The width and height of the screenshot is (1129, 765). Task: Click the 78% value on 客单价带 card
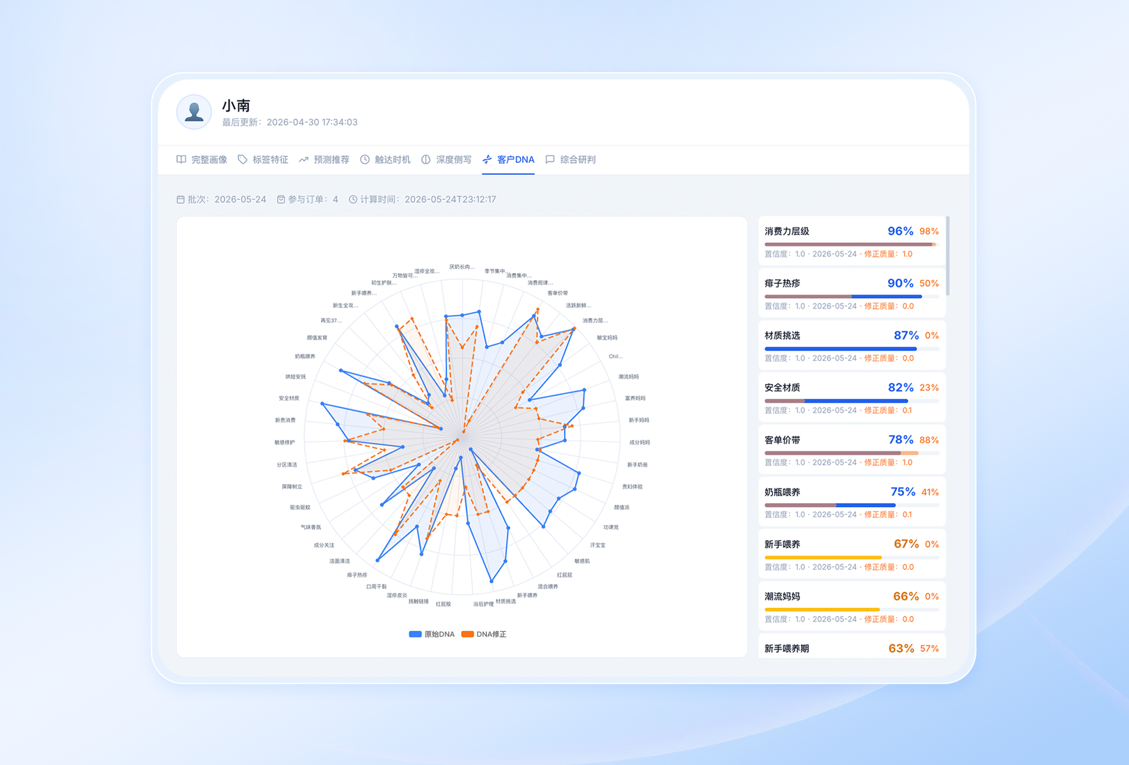point(901,440)
